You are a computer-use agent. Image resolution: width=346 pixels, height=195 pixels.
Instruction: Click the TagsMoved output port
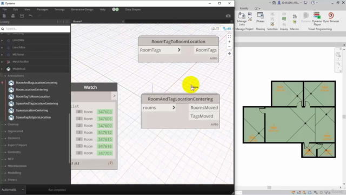point(204,116)
